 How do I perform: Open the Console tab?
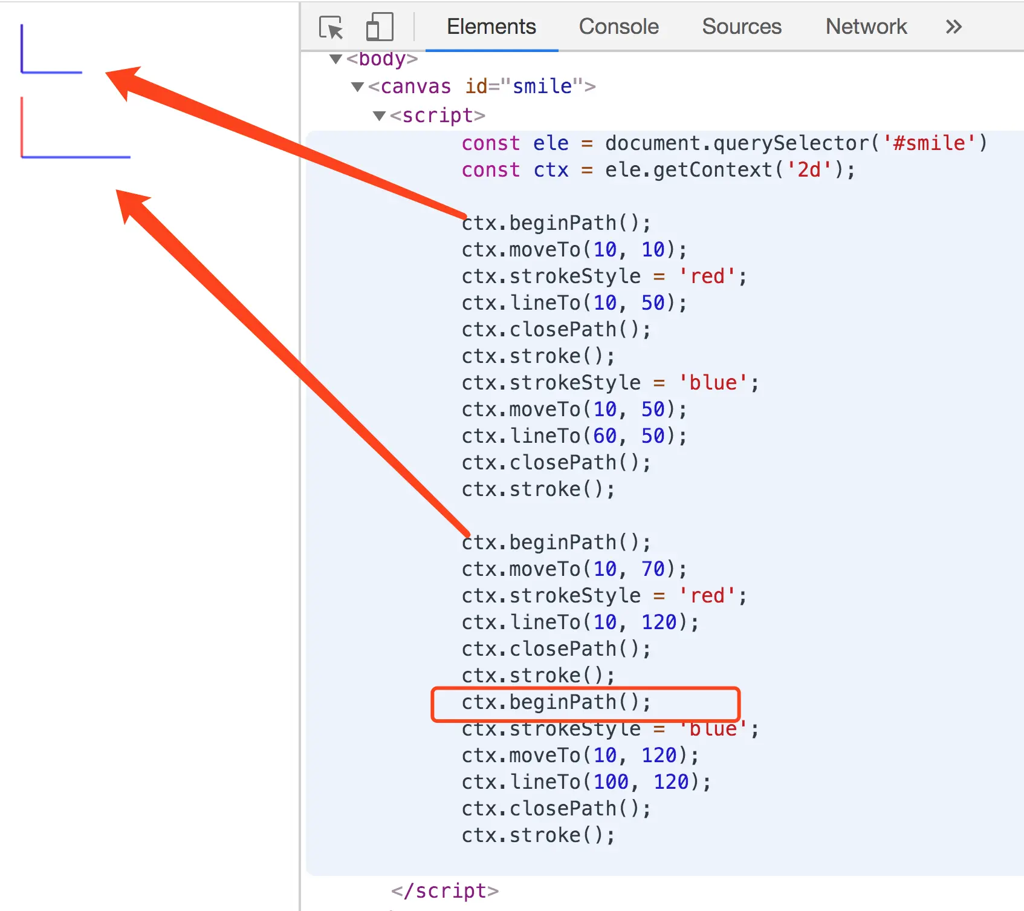(619, 27)
